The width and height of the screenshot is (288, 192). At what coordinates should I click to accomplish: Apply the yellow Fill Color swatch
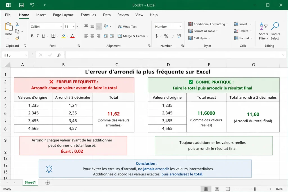pos(64,36)
